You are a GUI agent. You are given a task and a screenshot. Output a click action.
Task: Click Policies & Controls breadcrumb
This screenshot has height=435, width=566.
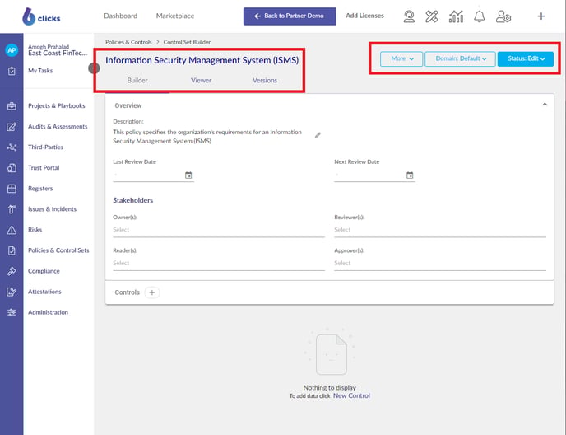click(128, 42)
